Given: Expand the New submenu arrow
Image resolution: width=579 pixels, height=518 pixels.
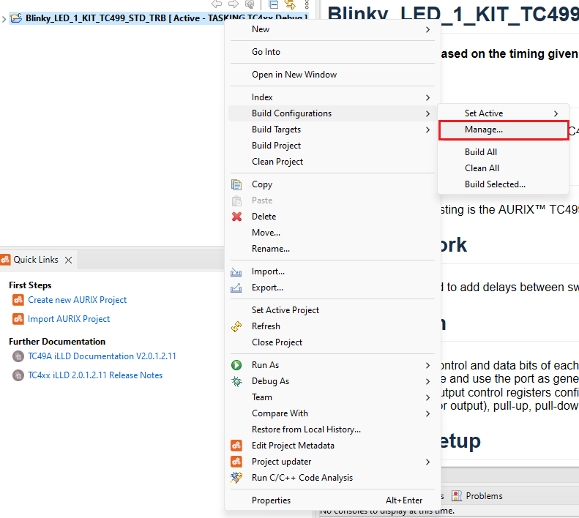Looking at the screenshot, I should [427, 29].
